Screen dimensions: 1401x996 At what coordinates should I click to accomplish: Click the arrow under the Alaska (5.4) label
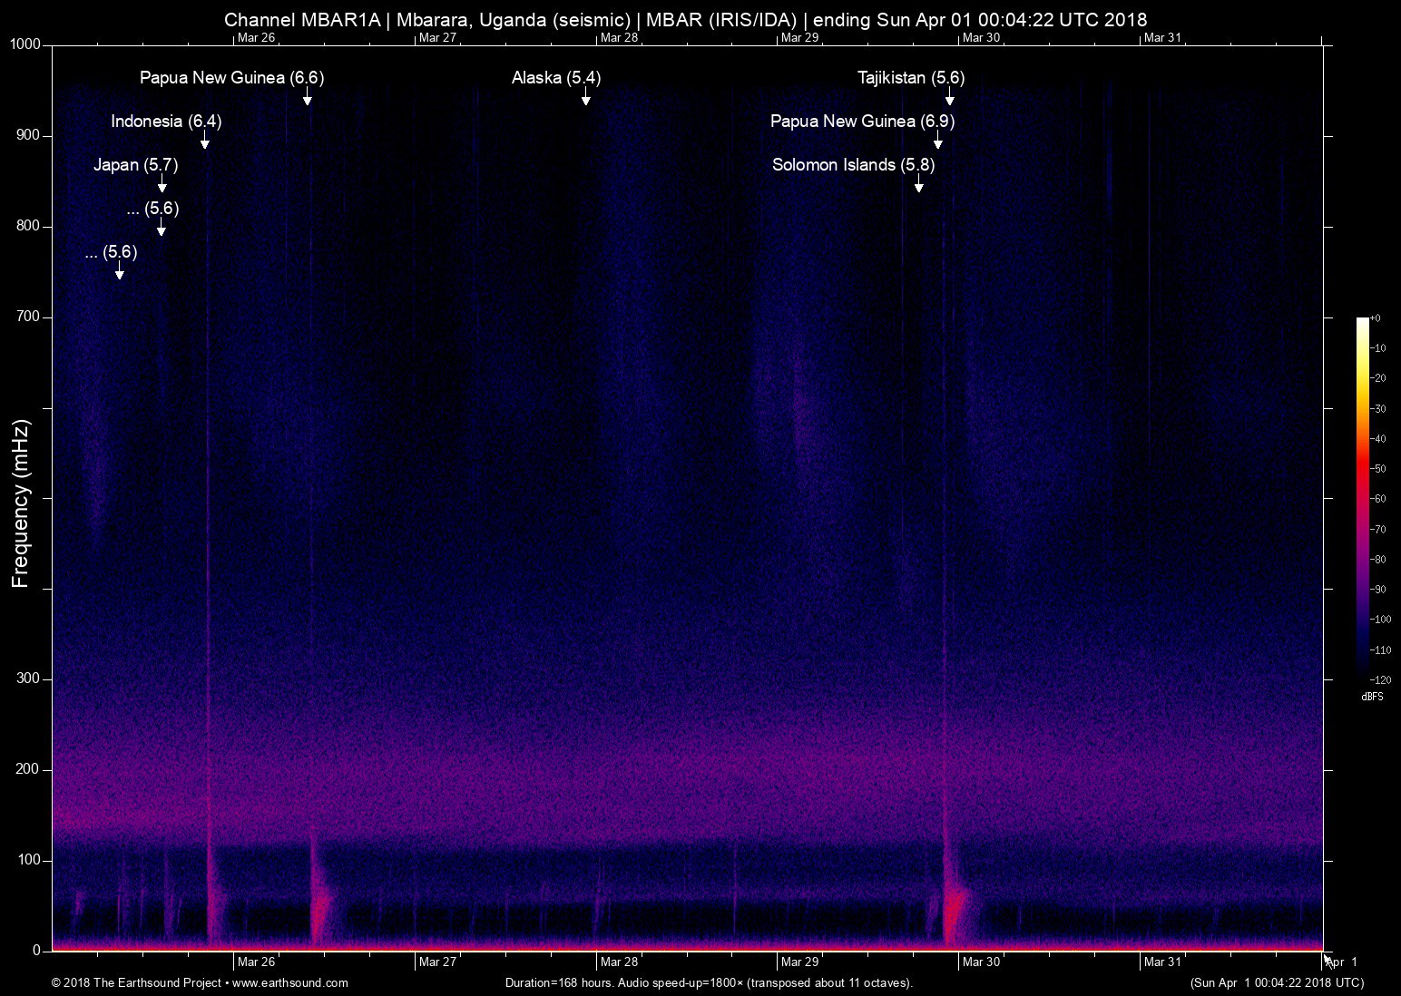pyautogui.click(x=586, y=97)
